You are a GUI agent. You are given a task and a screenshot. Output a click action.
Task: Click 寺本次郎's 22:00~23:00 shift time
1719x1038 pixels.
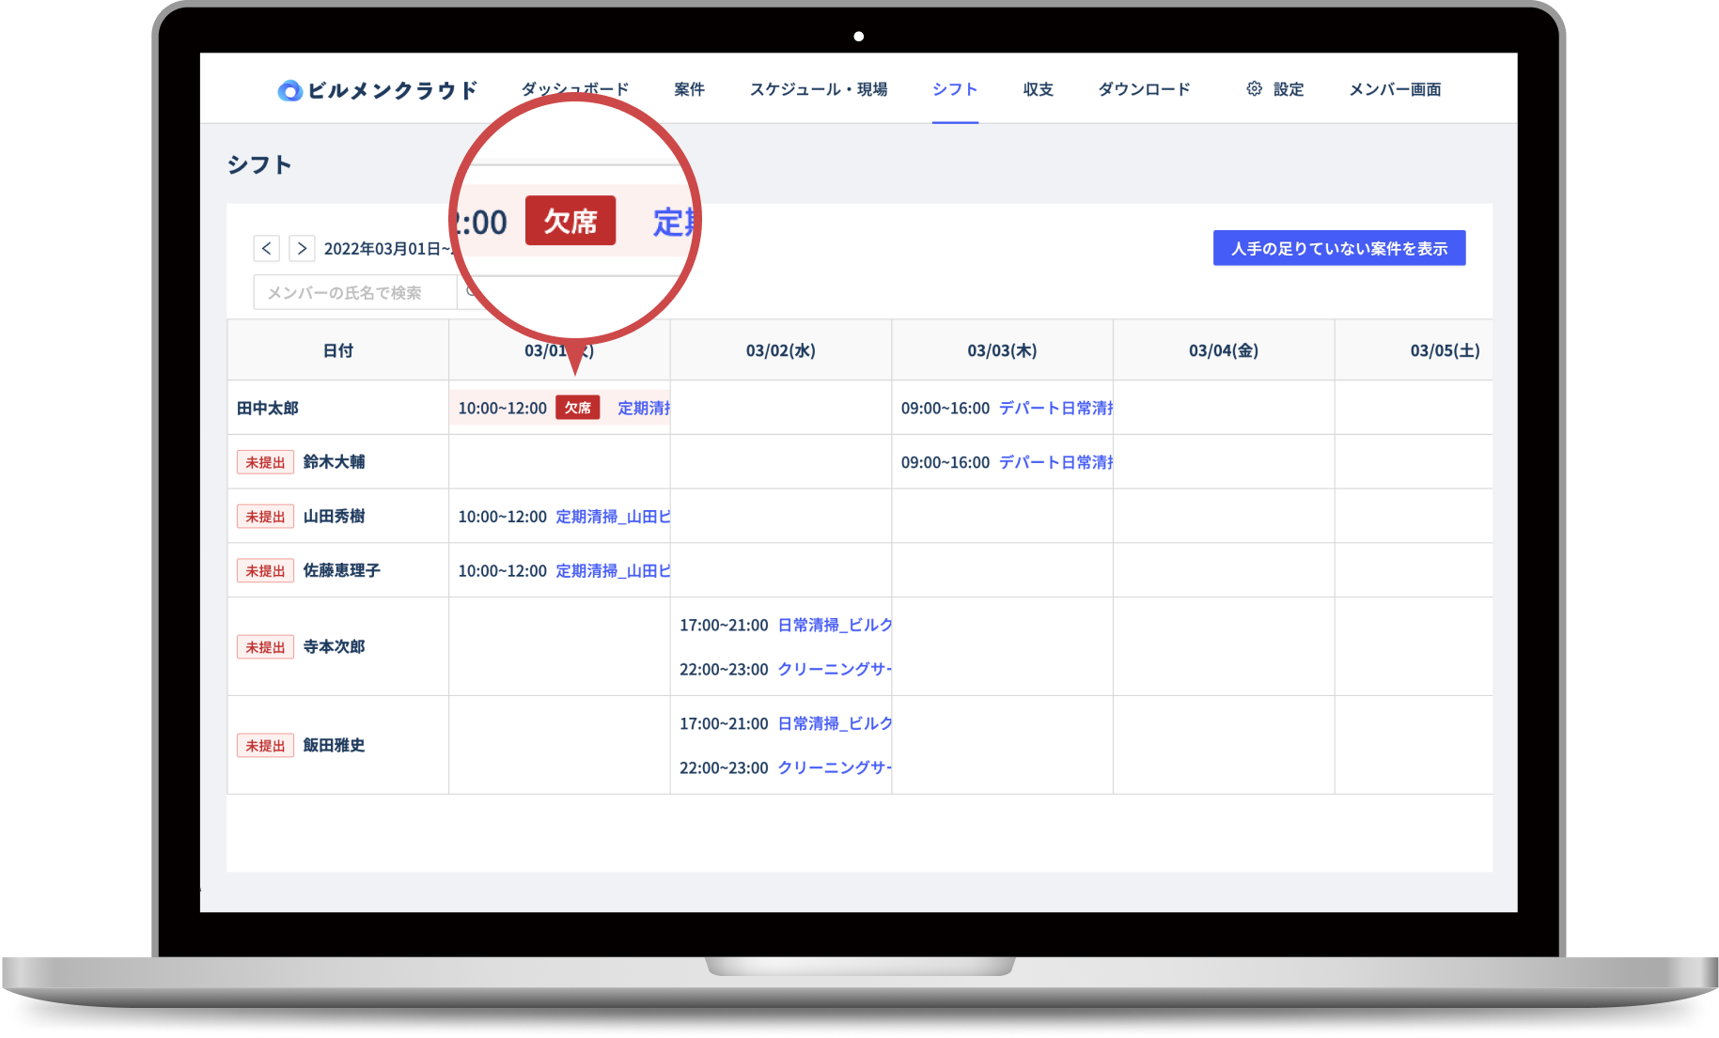pyautogui.click(x=724, y=669)
